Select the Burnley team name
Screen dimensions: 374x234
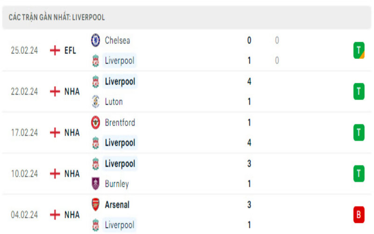tap(117, 184)
